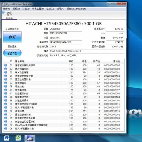Open the 語言(L)(Language) menu
The width and height of the screenshot is (142, 142).
[x=76, y=9]
